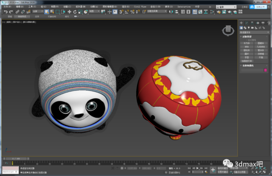272x176 pixels.
Task: Activate the Select and Scale tool
Action: (x=80, y=12)
